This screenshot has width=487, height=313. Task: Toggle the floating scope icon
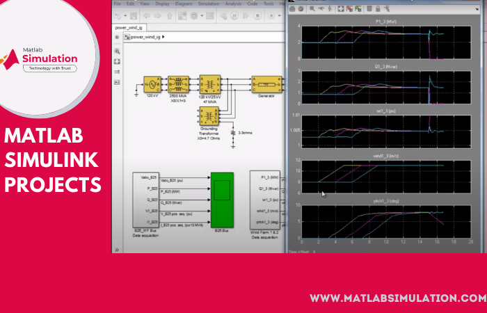click(x=369, y=9)
